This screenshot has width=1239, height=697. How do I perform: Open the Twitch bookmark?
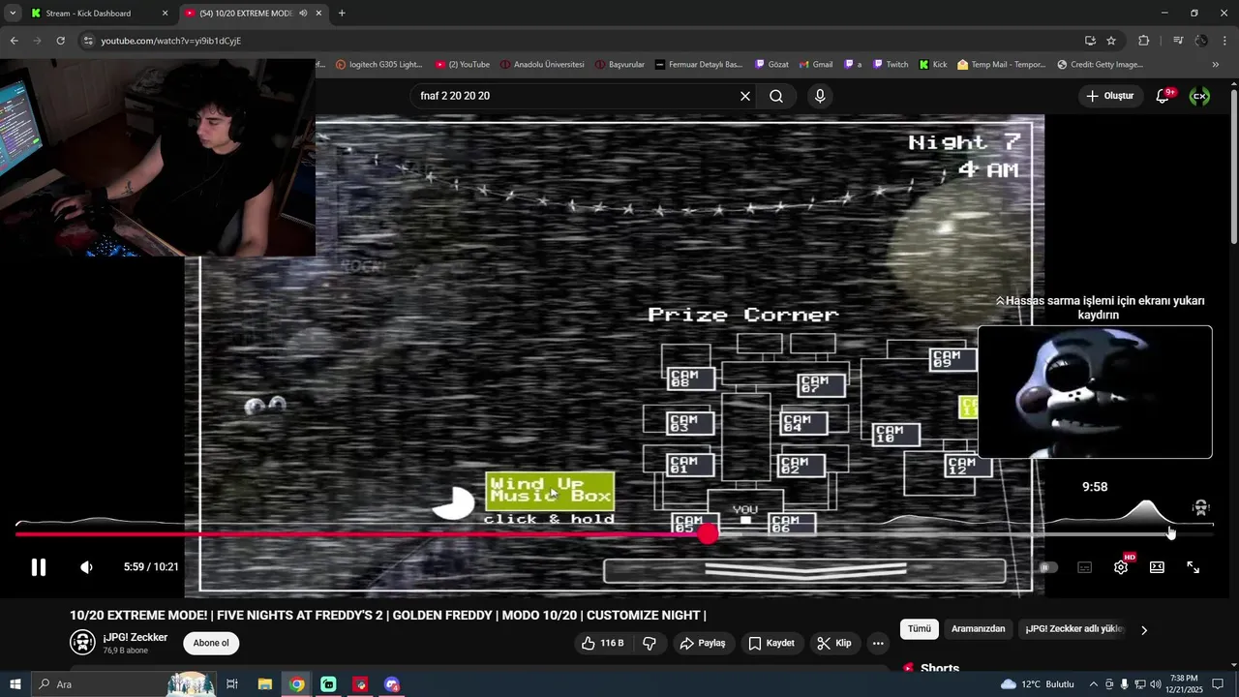click(x=891, y=65)
